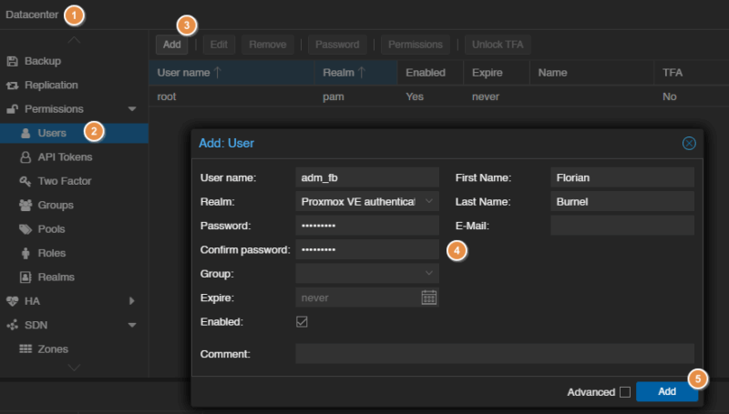Tick the Advanced checkbox
729x414 pixels.
pyautogui.click(x=624, y=392)
